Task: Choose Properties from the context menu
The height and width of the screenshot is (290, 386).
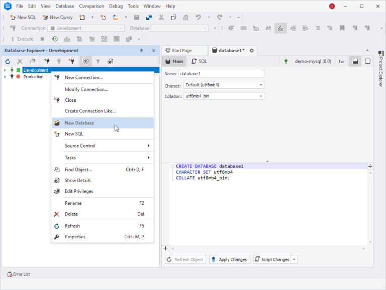Action: (103, 237)
